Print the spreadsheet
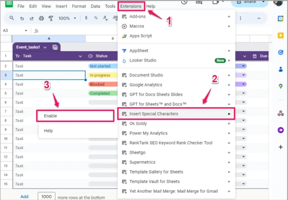 tap(41, 18)
